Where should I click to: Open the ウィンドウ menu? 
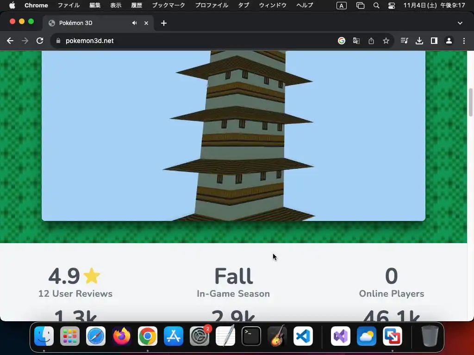tap(273, 5)
